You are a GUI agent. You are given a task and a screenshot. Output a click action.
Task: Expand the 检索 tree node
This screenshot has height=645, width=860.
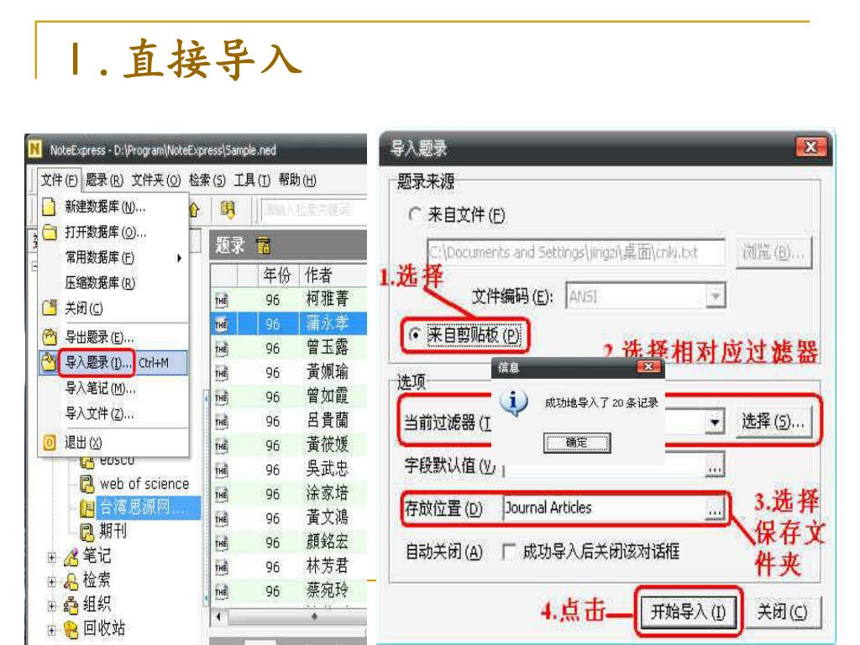[x=51, y=581]
